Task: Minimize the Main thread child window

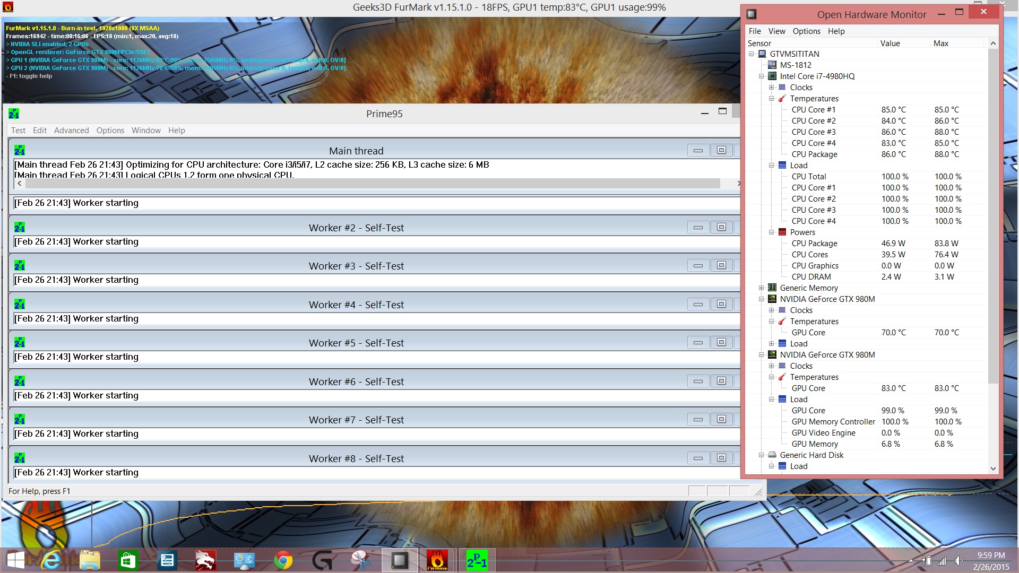Action: [x=698, y=151]
